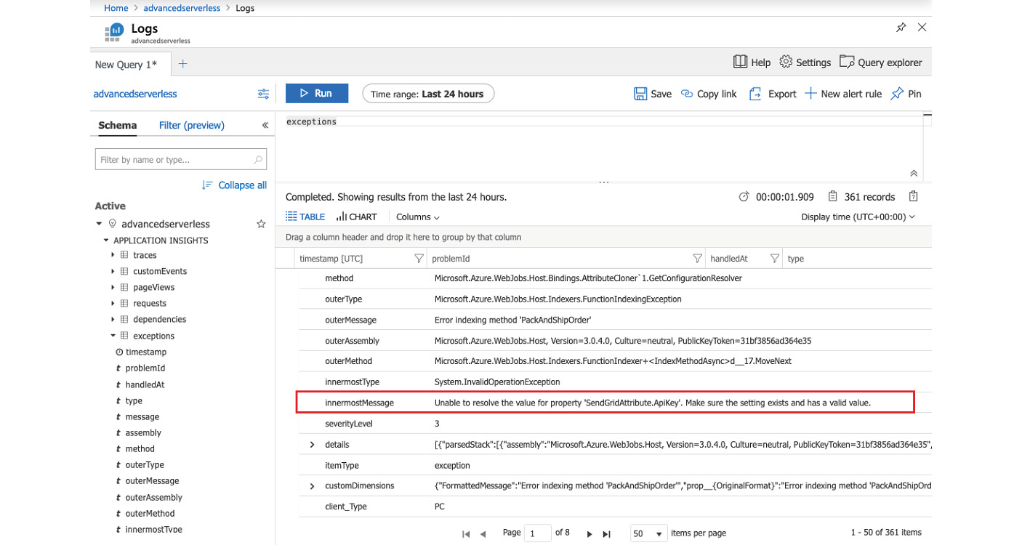Viewport: 1022px width, 545px height.
Task: Click Collapse all in schema
Action: tap(234, 185)
